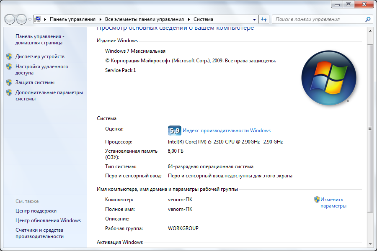The height and width of the screenshot is (251, 377).
Task: Click the Refresh button in address bar
Action: coord(264,20)
